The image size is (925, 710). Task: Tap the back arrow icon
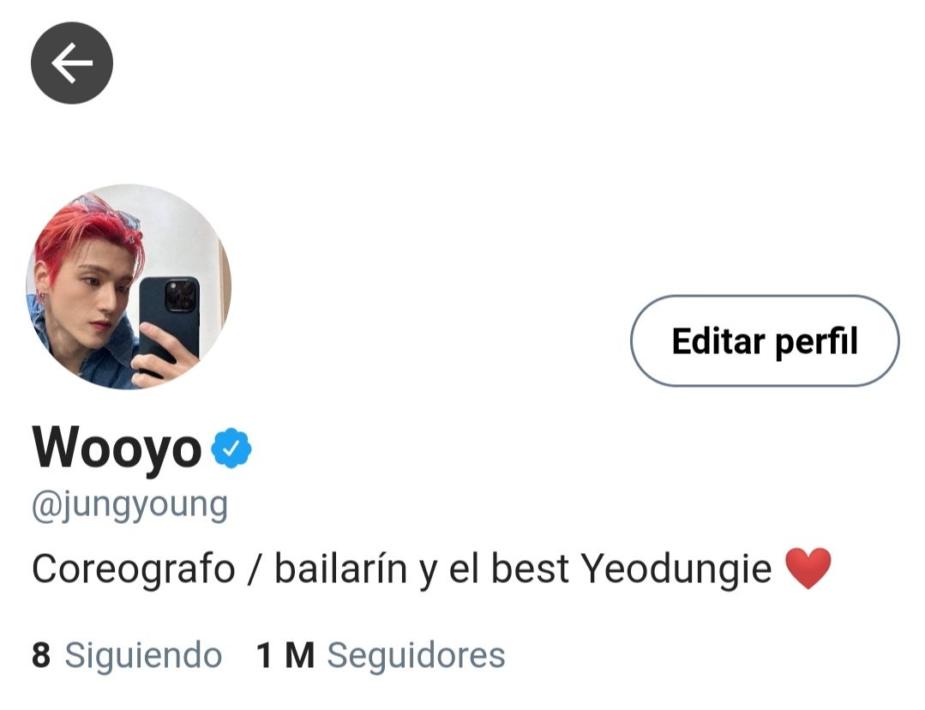(x=72, y=63)
